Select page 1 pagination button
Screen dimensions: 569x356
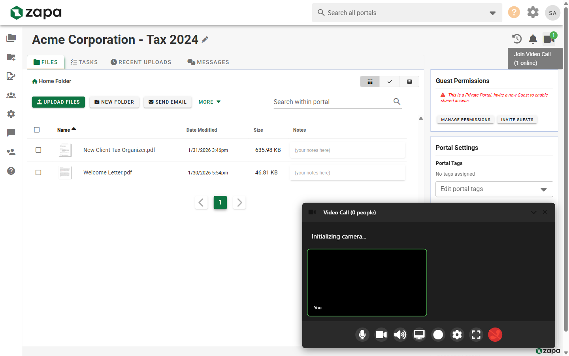[x=220, y=203]
